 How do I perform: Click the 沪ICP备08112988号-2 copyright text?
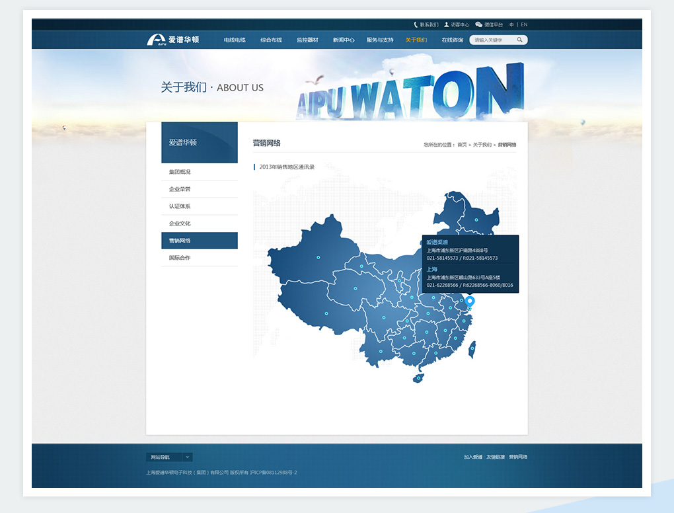274,472
